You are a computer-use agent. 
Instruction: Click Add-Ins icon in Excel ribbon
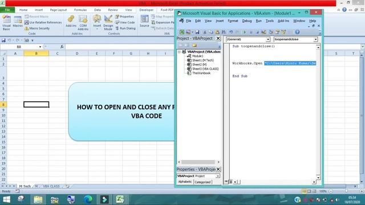coord(71,22)
